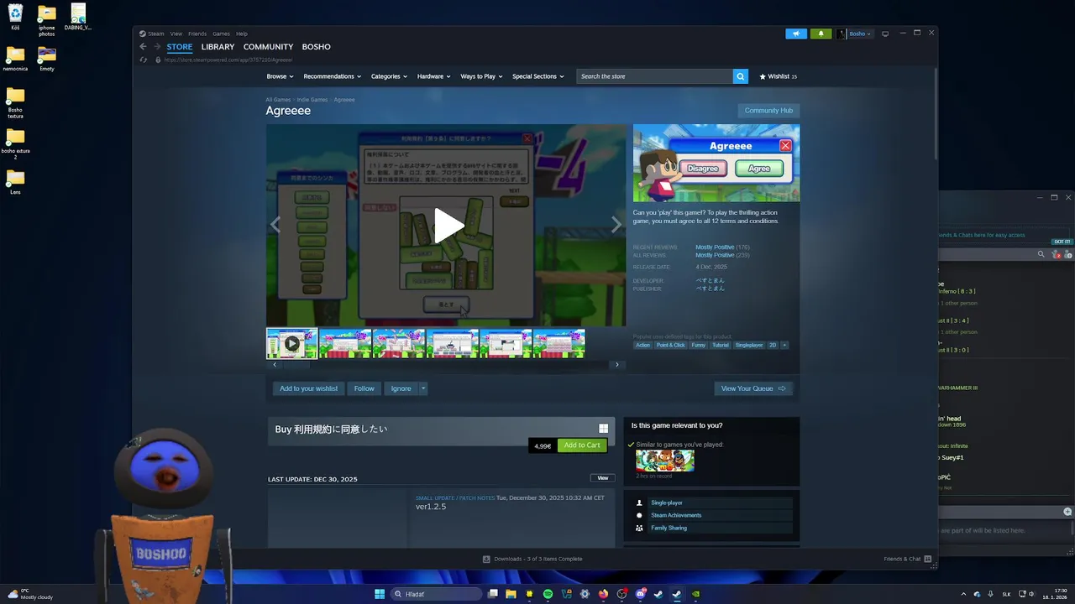Click the Family Sharing feature link

[x=669, y=528]
